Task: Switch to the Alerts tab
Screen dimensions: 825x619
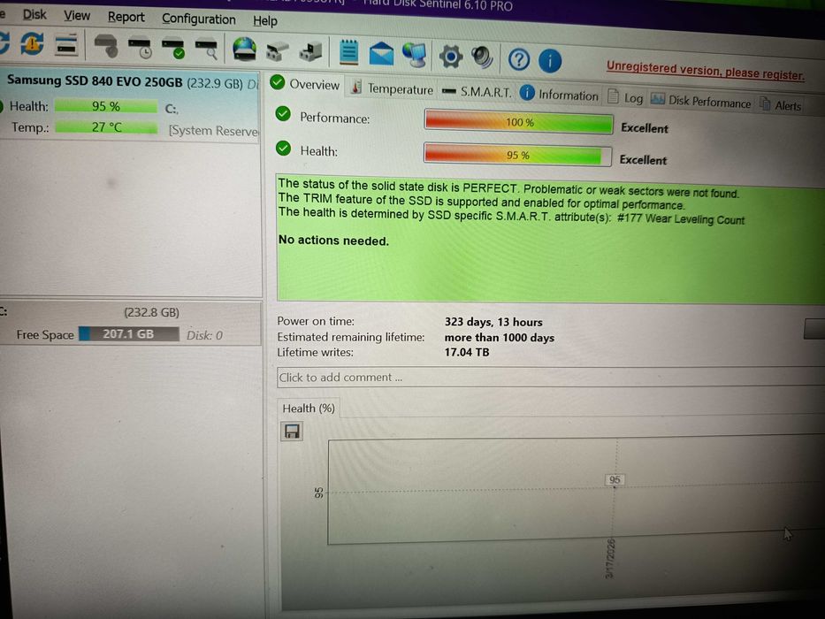Action: point(780,105)
